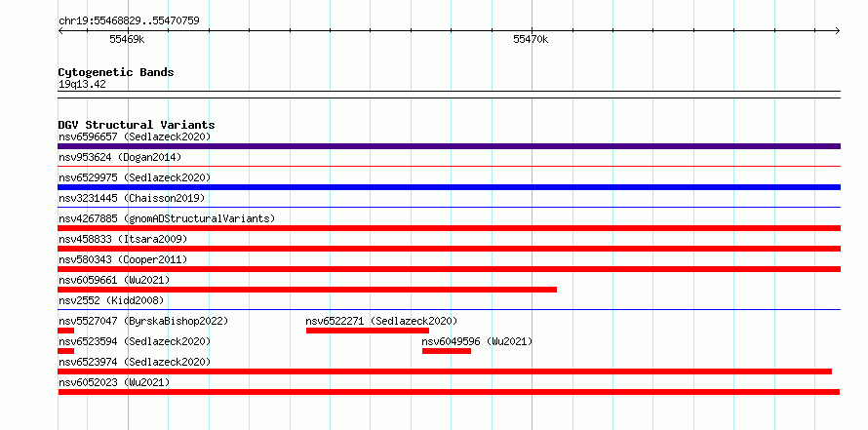
Task: Open nsv6529975 (Sedlazeck2020) variant label
Action: [x=135, y=177]
